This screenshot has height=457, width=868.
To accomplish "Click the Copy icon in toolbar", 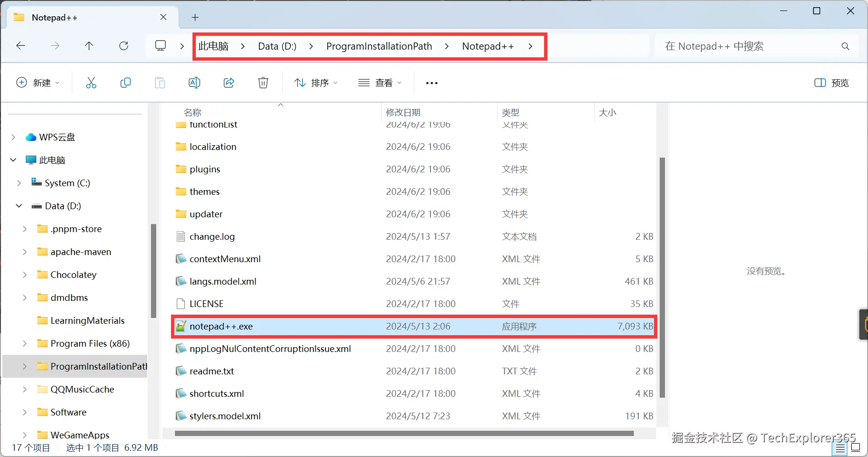I will tap(126, 83).
